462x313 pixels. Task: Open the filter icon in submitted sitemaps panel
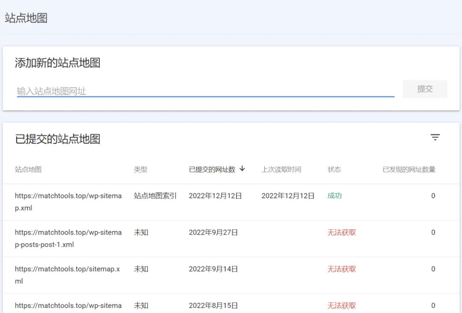click(435, 137)
